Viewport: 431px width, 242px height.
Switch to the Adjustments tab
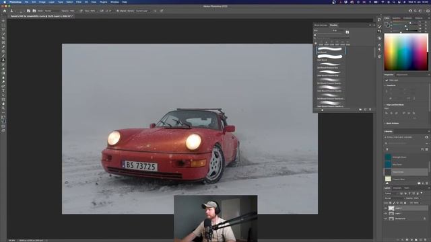402,75
